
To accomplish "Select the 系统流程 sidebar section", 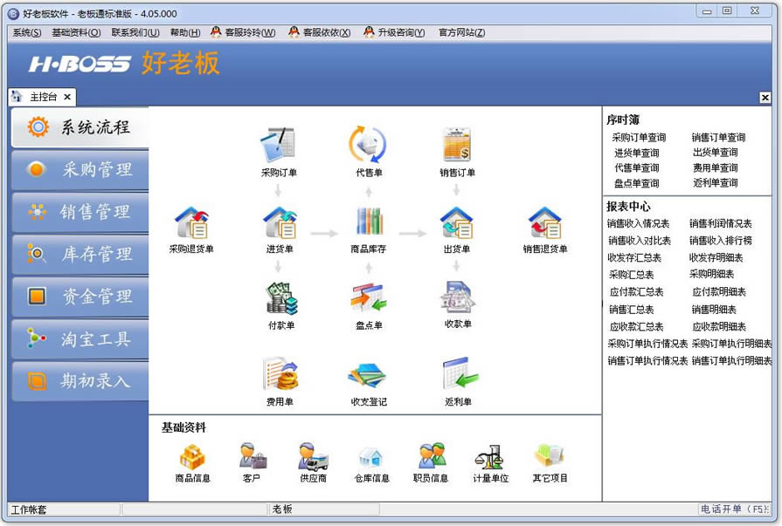I will (80, 127).
